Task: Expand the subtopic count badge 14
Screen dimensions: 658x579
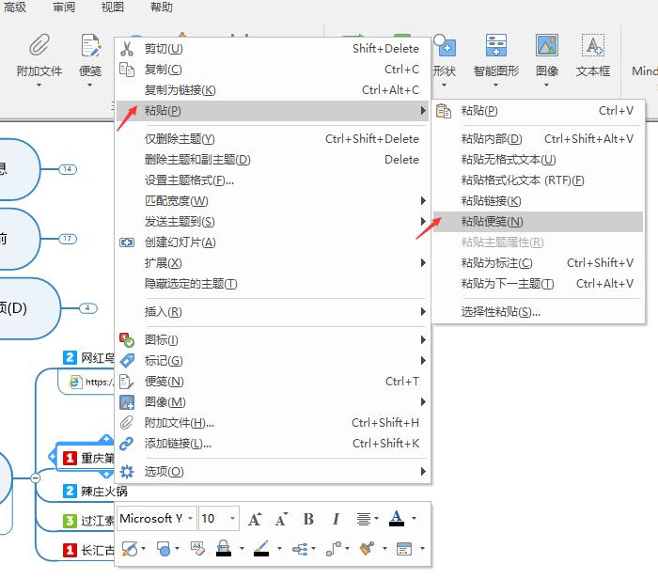Action: coord(68,169)
